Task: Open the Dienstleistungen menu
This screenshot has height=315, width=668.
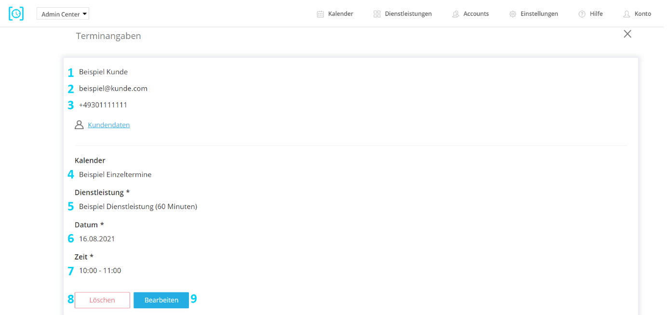Action: pos(408,14)
